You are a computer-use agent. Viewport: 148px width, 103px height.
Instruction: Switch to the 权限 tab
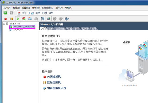tap(94, 28)
